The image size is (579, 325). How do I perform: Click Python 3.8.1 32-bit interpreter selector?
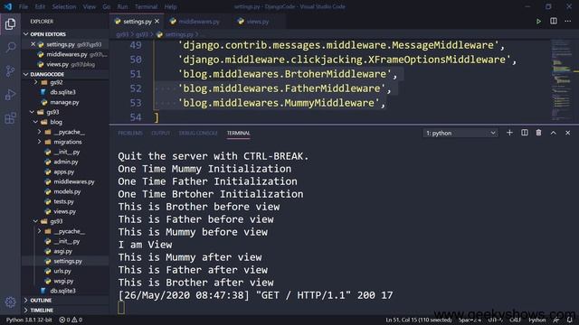coord(29,320)
